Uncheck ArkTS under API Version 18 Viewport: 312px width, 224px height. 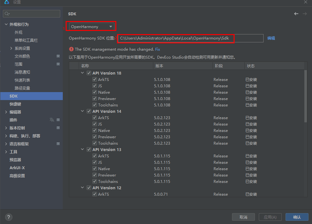click(x=95, y=79)
